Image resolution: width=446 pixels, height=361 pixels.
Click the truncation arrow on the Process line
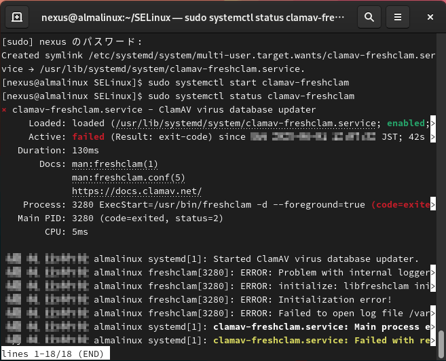(x=433, y=204)
